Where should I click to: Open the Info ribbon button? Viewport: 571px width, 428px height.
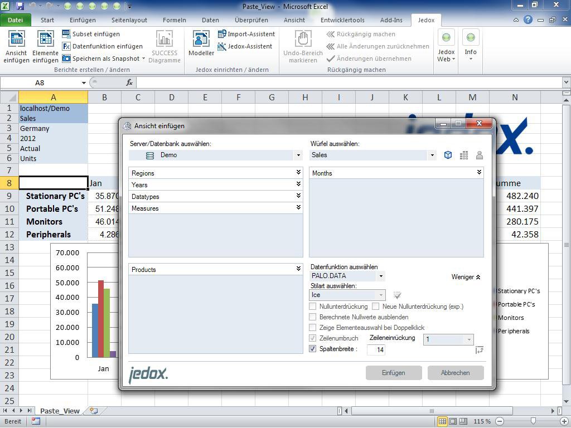(x=471, y=46)
